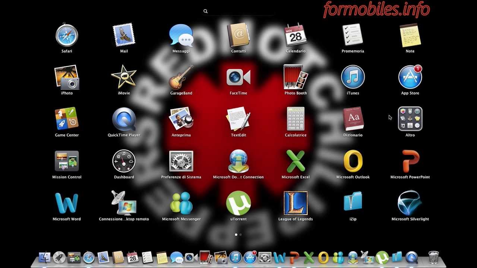Open the Note app in Launchpad
The width and height of the screenshot is (477, 268).
point(410,35)
